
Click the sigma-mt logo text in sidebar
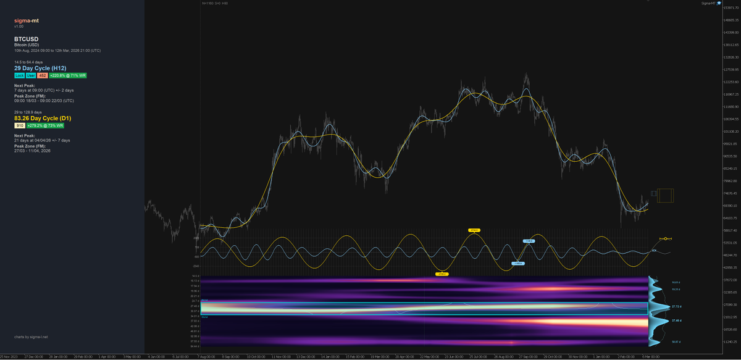point(25,21)
